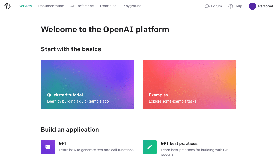
Task: Open the Documentation tab
Action: (x=51, y=6)
